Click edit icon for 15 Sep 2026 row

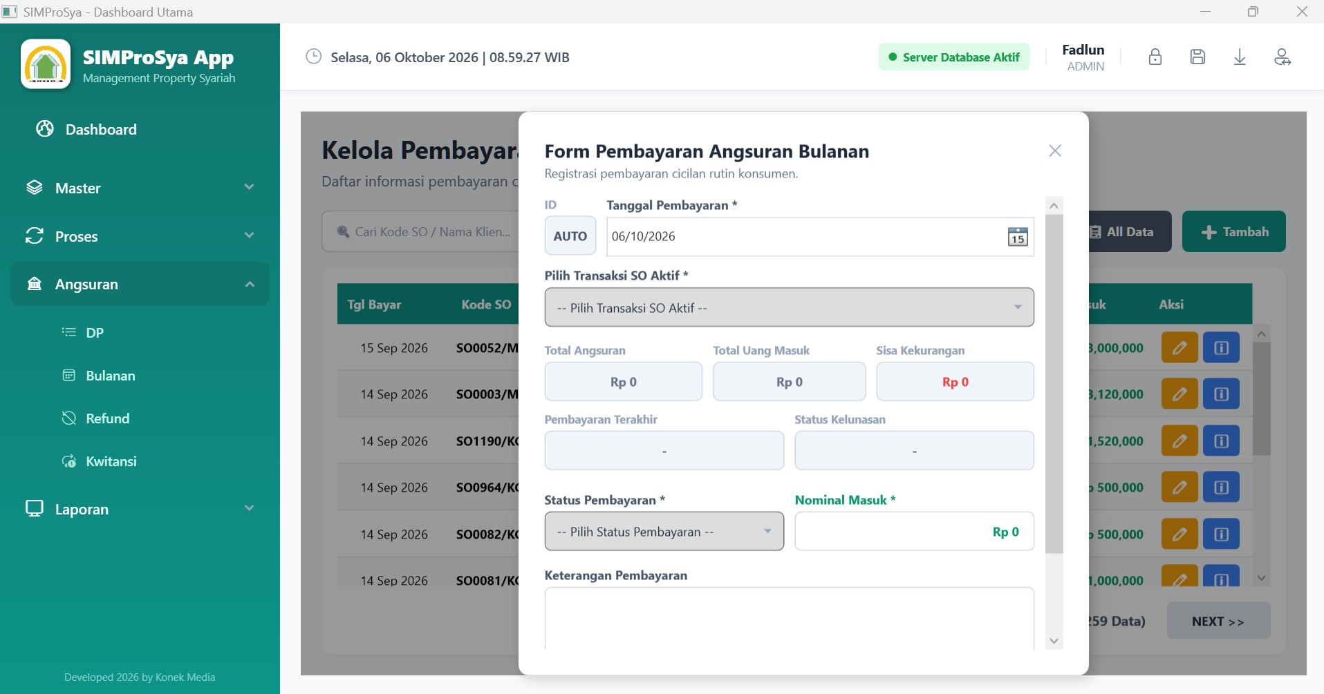1180,347
